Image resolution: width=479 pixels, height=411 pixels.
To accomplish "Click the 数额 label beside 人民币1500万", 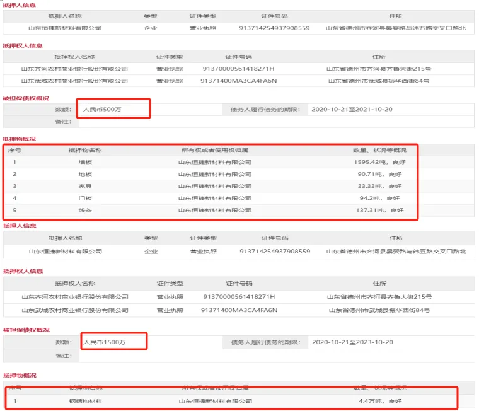I will pyautogui.click(x=64, y=342).
